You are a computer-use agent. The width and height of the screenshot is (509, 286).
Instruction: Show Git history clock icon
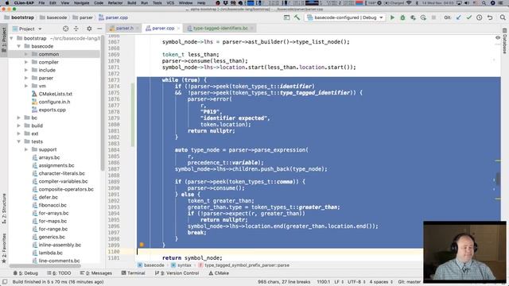coord(479,17)
